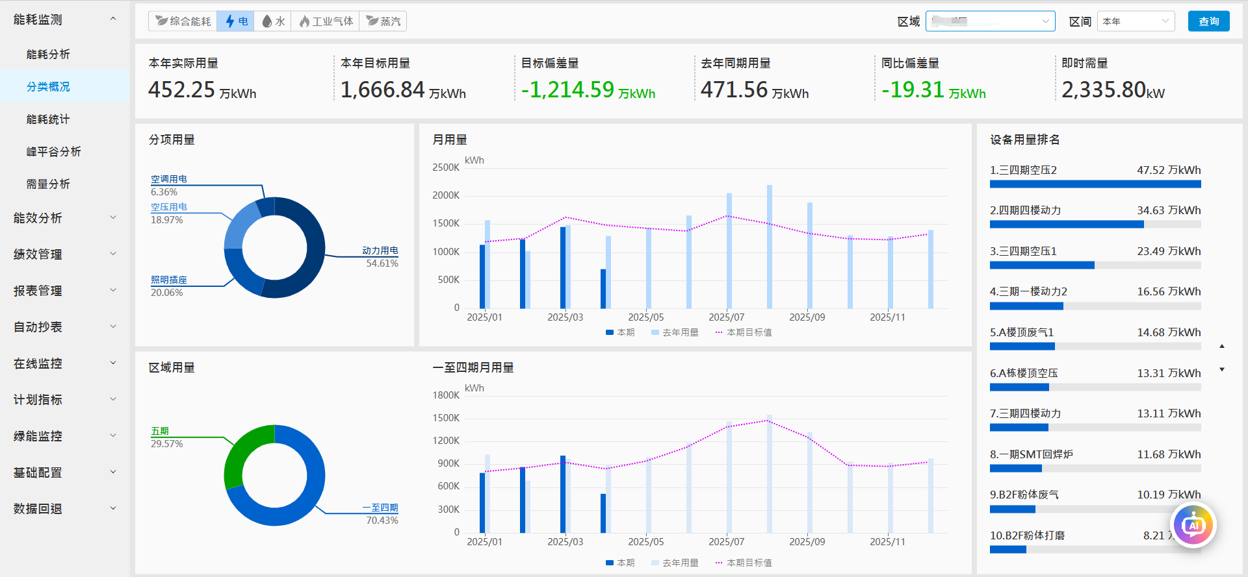1248x577 pixels.
Task: Click the up arrow in device ranking
Action: click(1222, 347)
